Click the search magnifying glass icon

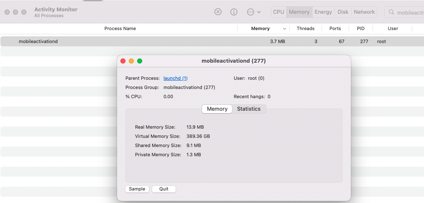click(x=392, y=12)
